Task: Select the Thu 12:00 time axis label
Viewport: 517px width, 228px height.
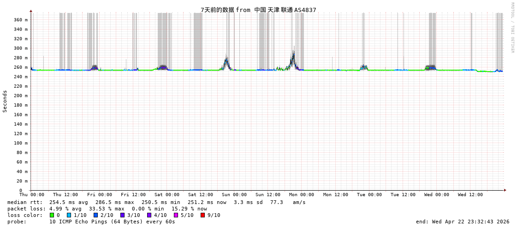Action: point(65,195)
